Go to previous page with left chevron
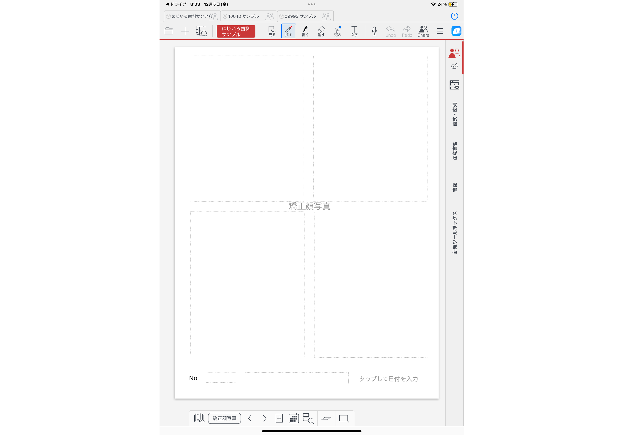Image resolution: width=623 pixels, height=435 pixels. pos(250,418)
